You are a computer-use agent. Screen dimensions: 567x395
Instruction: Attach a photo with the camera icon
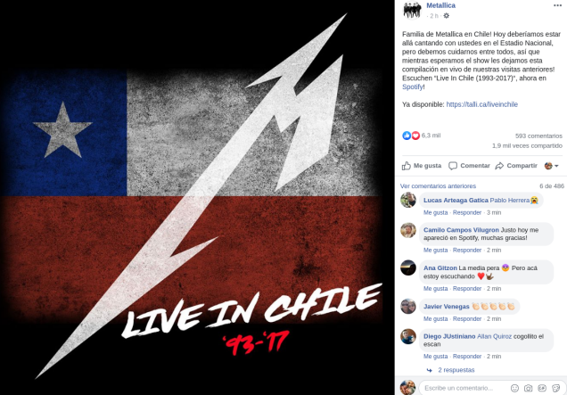coord(529,388)
